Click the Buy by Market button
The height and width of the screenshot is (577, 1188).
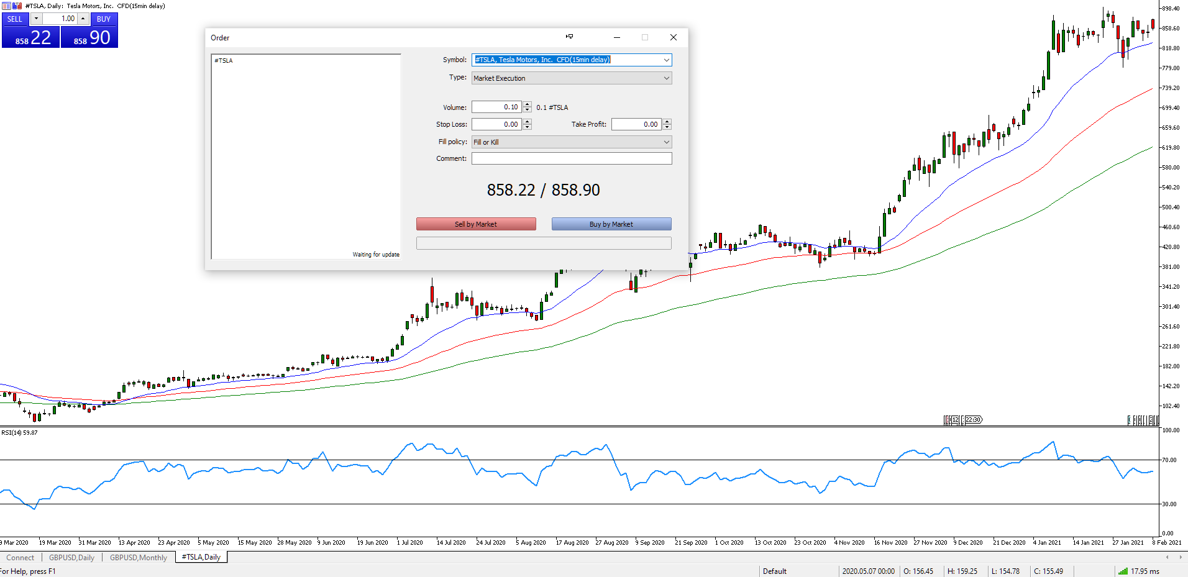tap(611, 224)
